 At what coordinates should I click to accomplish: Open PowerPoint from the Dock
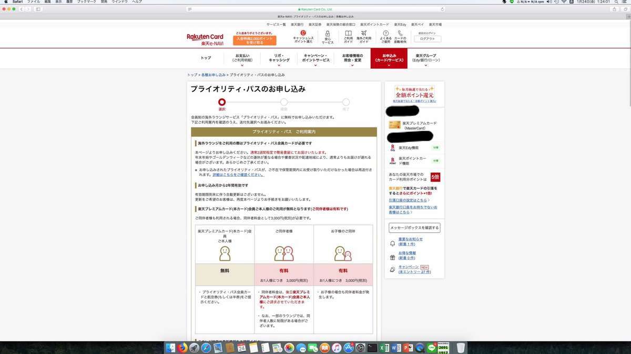click(x=409, y=347)
